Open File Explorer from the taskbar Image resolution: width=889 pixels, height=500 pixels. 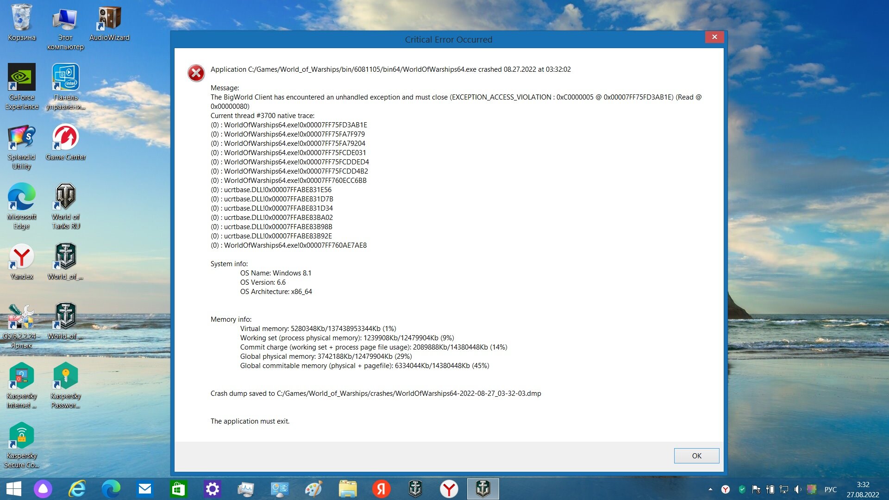tap(348, 489)
